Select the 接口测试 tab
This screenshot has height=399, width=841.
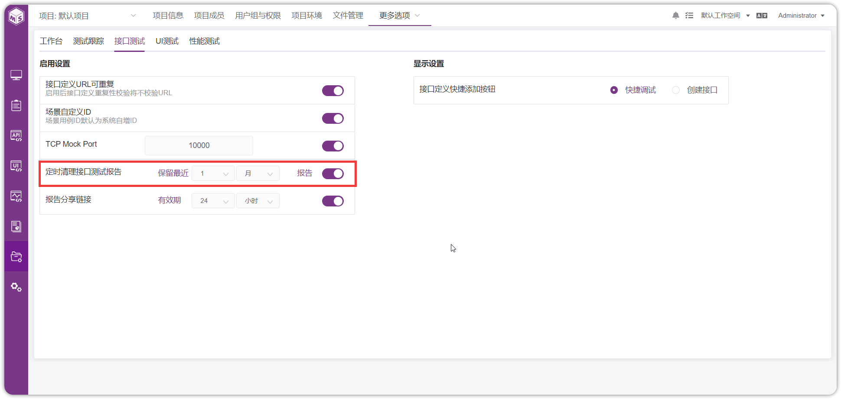point(130,41)
